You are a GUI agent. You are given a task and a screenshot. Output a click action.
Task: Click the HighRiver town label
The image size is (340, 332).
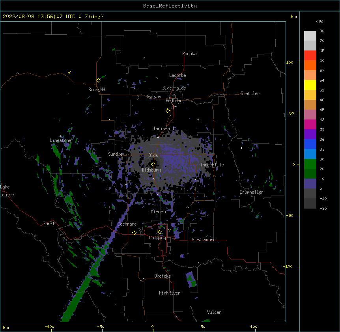[170, 293]
